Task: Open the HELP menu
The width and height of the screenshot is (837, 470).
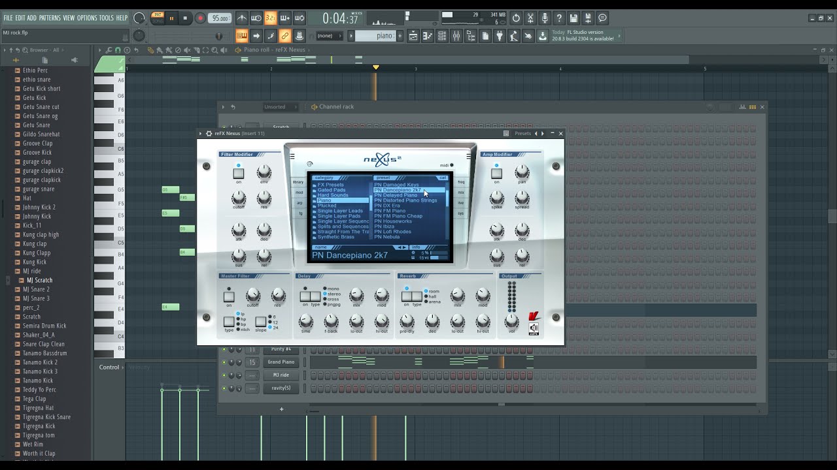Action: click(122, 18)
